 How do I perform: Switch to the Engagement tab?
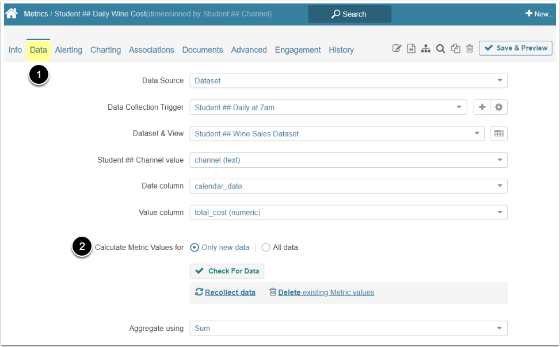tap(298, 50)
